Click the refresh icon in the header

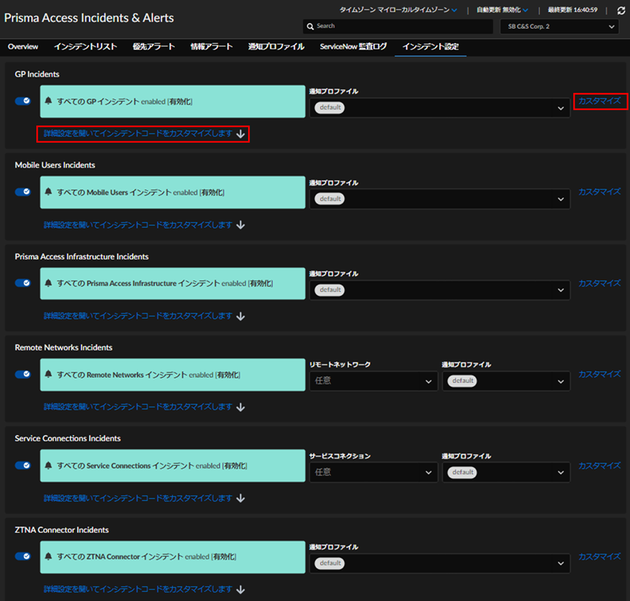pyautogui.click(x=621, y=11)
